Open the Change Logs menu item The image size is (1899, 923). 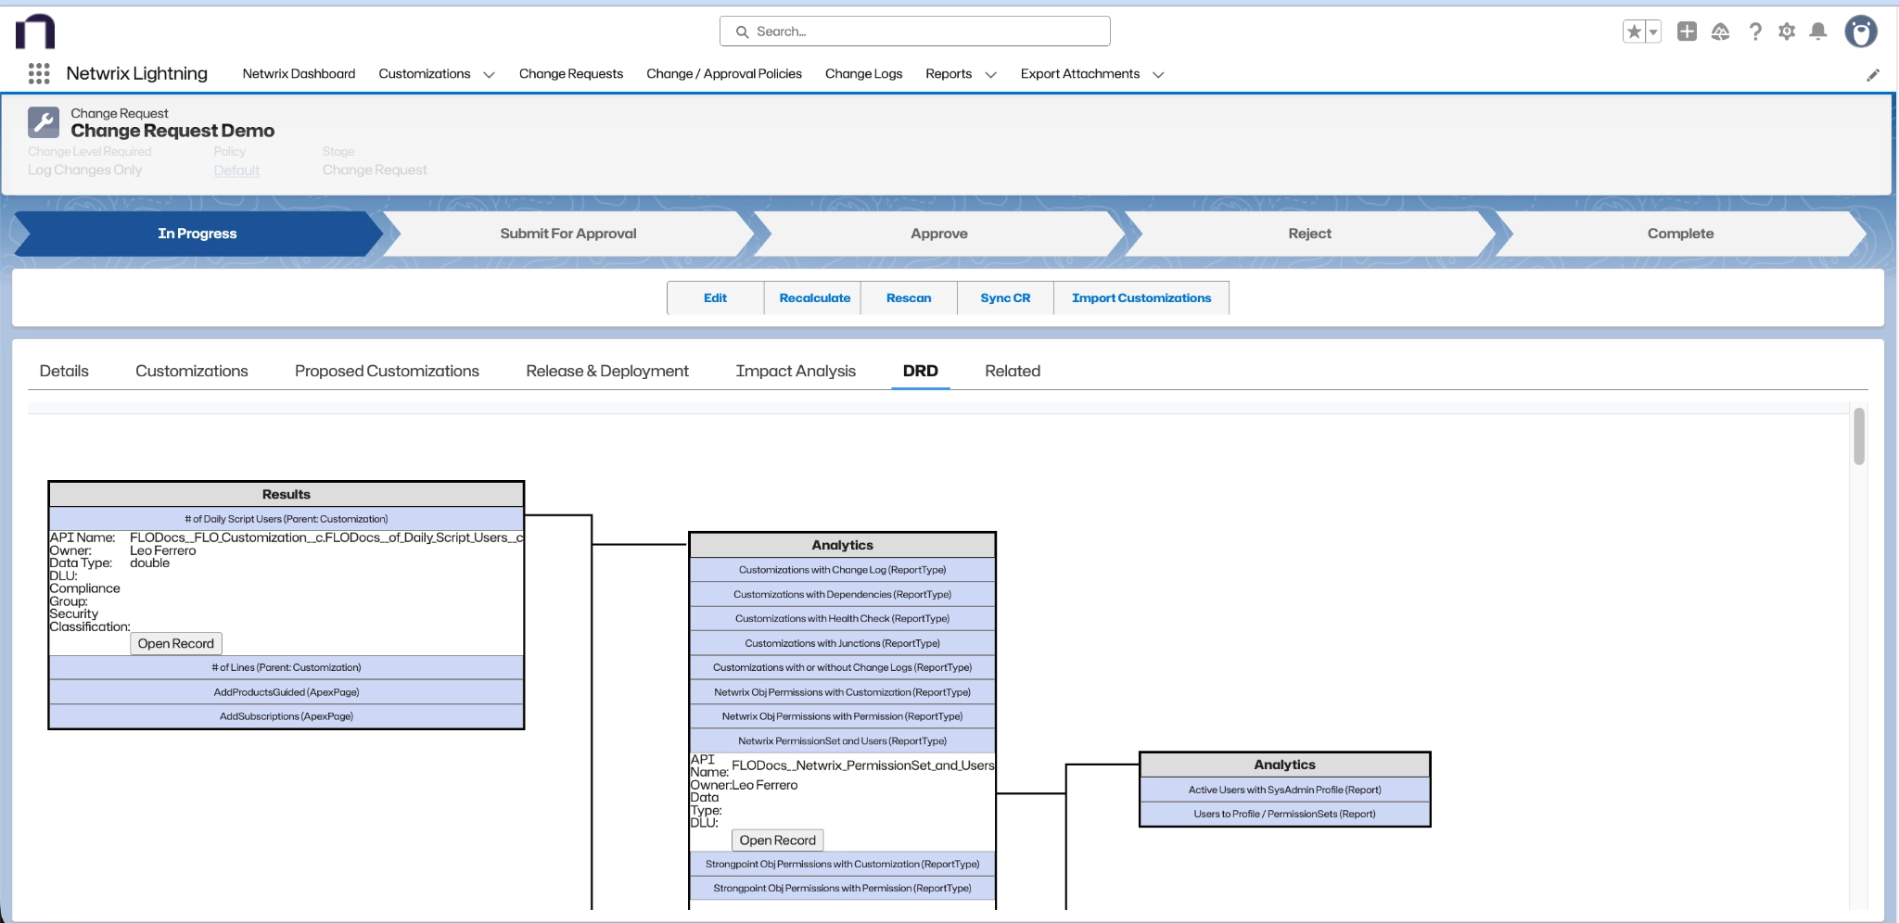pyautogui.click(x=862, y=74)
